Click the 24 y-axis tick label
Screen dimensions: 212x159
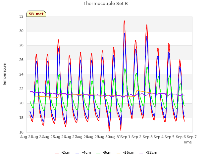[21, 74]
